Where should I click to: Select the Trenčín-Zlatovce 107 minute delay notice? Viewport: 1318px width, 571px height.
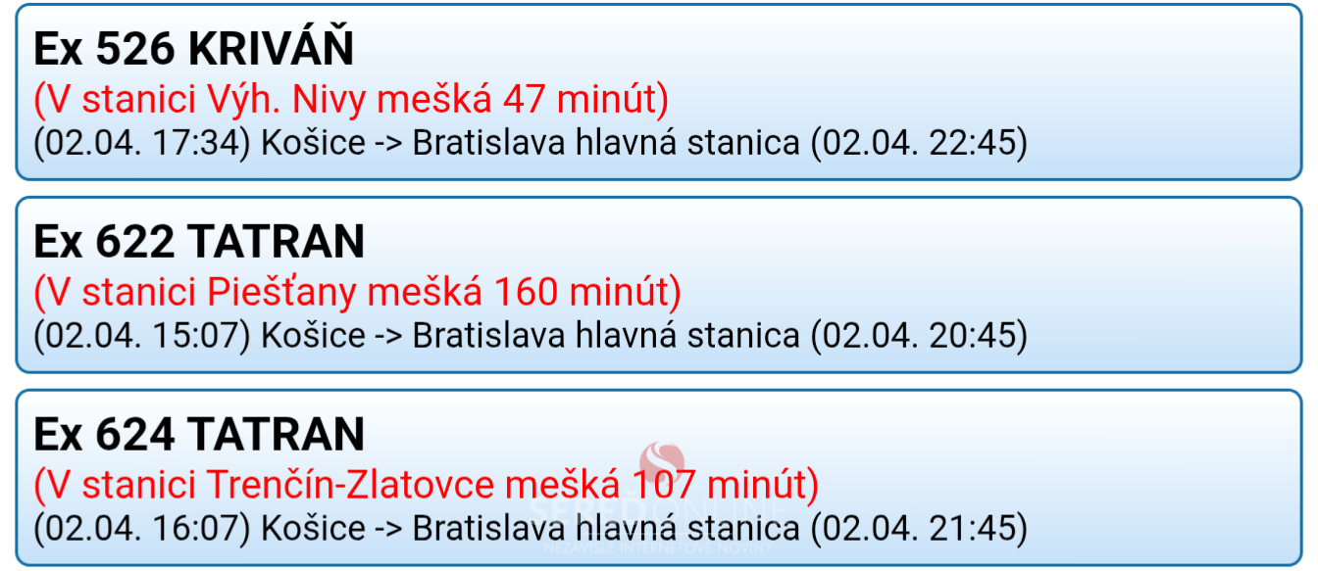[426, 484]
